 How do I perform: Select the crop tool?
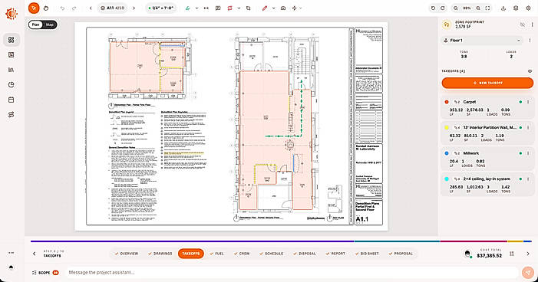point(248,8)
